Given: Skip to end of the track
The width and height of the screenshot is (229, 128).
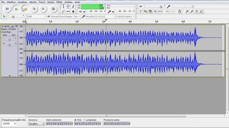Looking at the screenshot, I should click(x=43, y=9).
